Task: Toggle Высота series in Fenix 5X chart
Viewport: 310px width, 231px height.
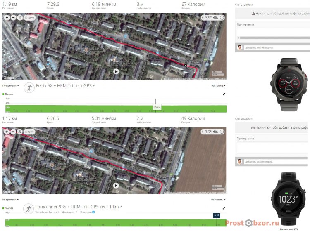Action: click(x=8, y=94)
